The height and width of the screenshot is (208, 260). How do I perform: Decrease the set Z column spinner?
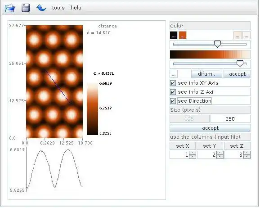tap(247, 157)
